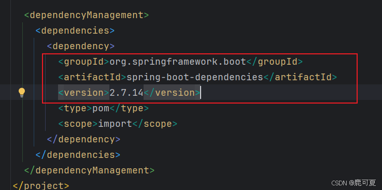
Task: Click spring-boot-dependencies artifactId text
Action: pyautogui.click(x=195, y=77)
